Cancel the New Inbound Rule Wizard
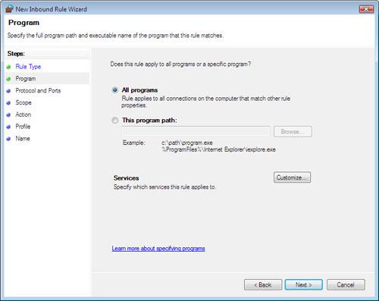 346,285
